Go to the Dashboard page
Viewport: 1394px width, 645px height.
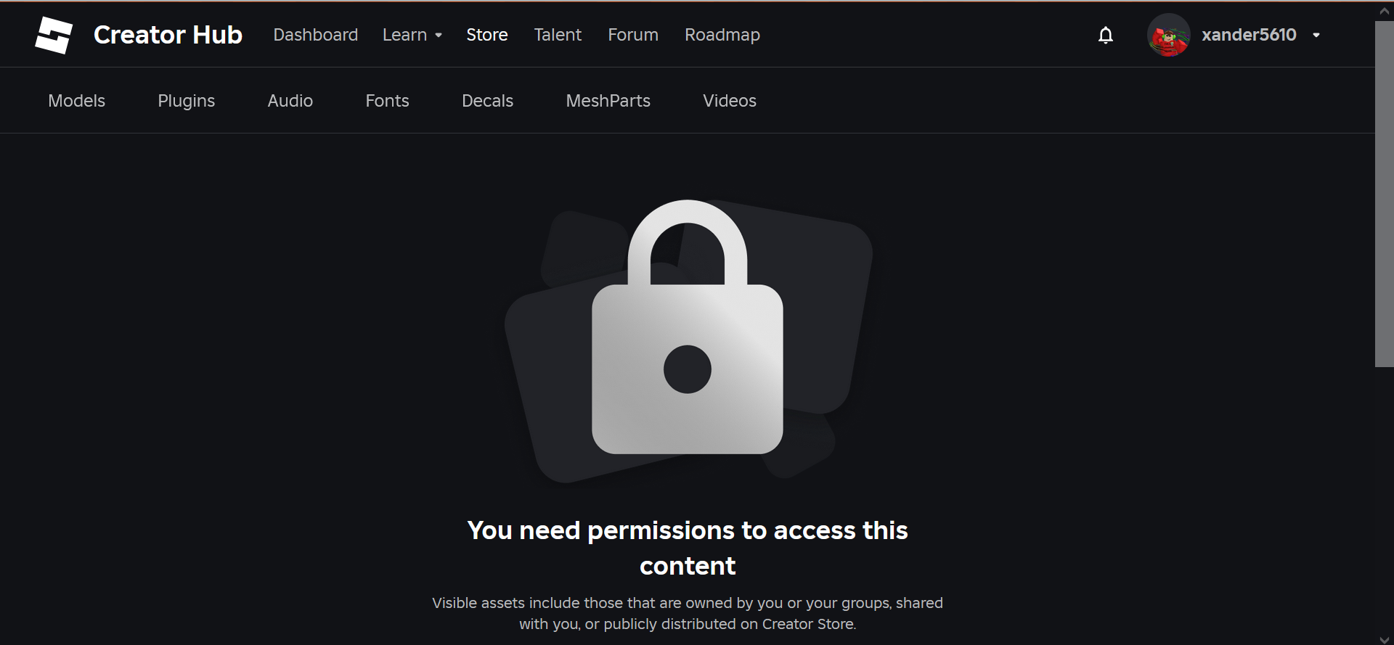[x=316, y=35]
